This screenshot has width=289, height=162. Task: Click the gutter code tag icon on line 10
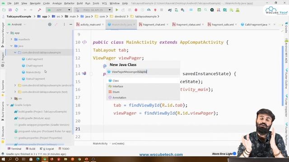click(84, 42)
